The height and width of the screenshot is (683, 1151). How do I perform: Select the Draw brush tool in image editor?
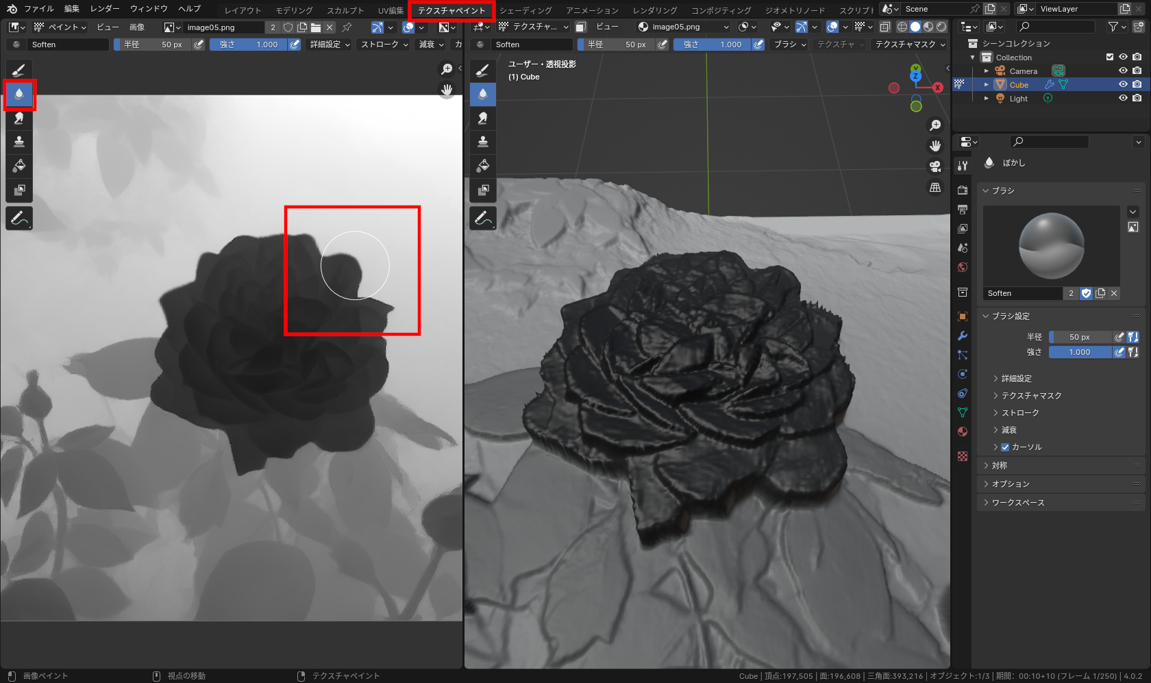click(19, 70)
